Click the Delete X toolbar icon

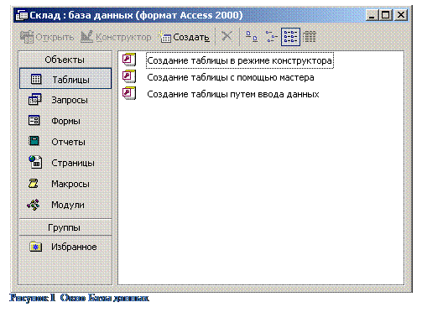click(227, 36)
